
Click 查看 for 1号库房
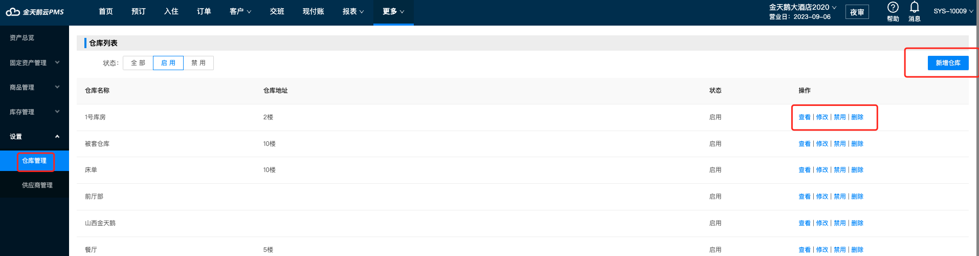(x=805, y=117)
